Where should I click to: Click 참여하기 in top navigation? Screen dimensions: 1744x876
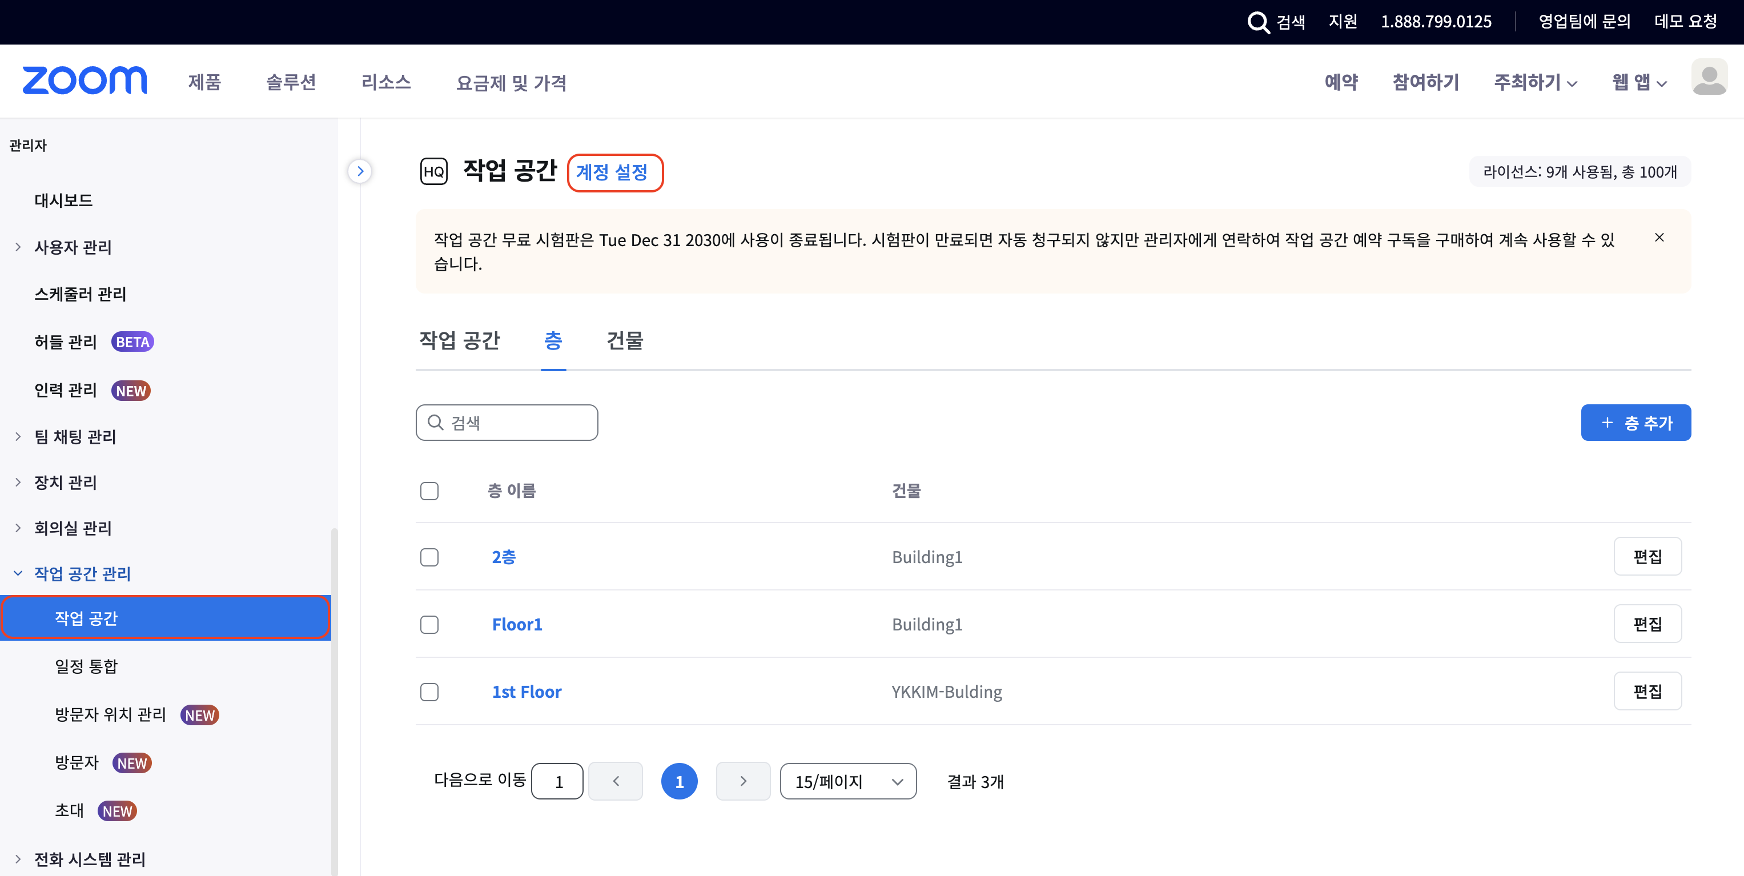coord(1426,82)
